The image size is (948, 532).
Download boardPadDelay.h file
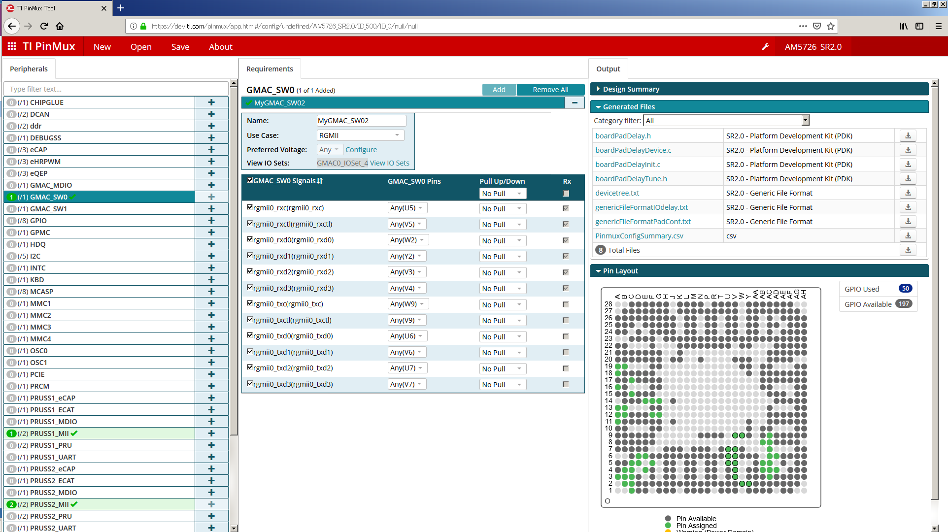pyautogui.click(x=908, y=136)
